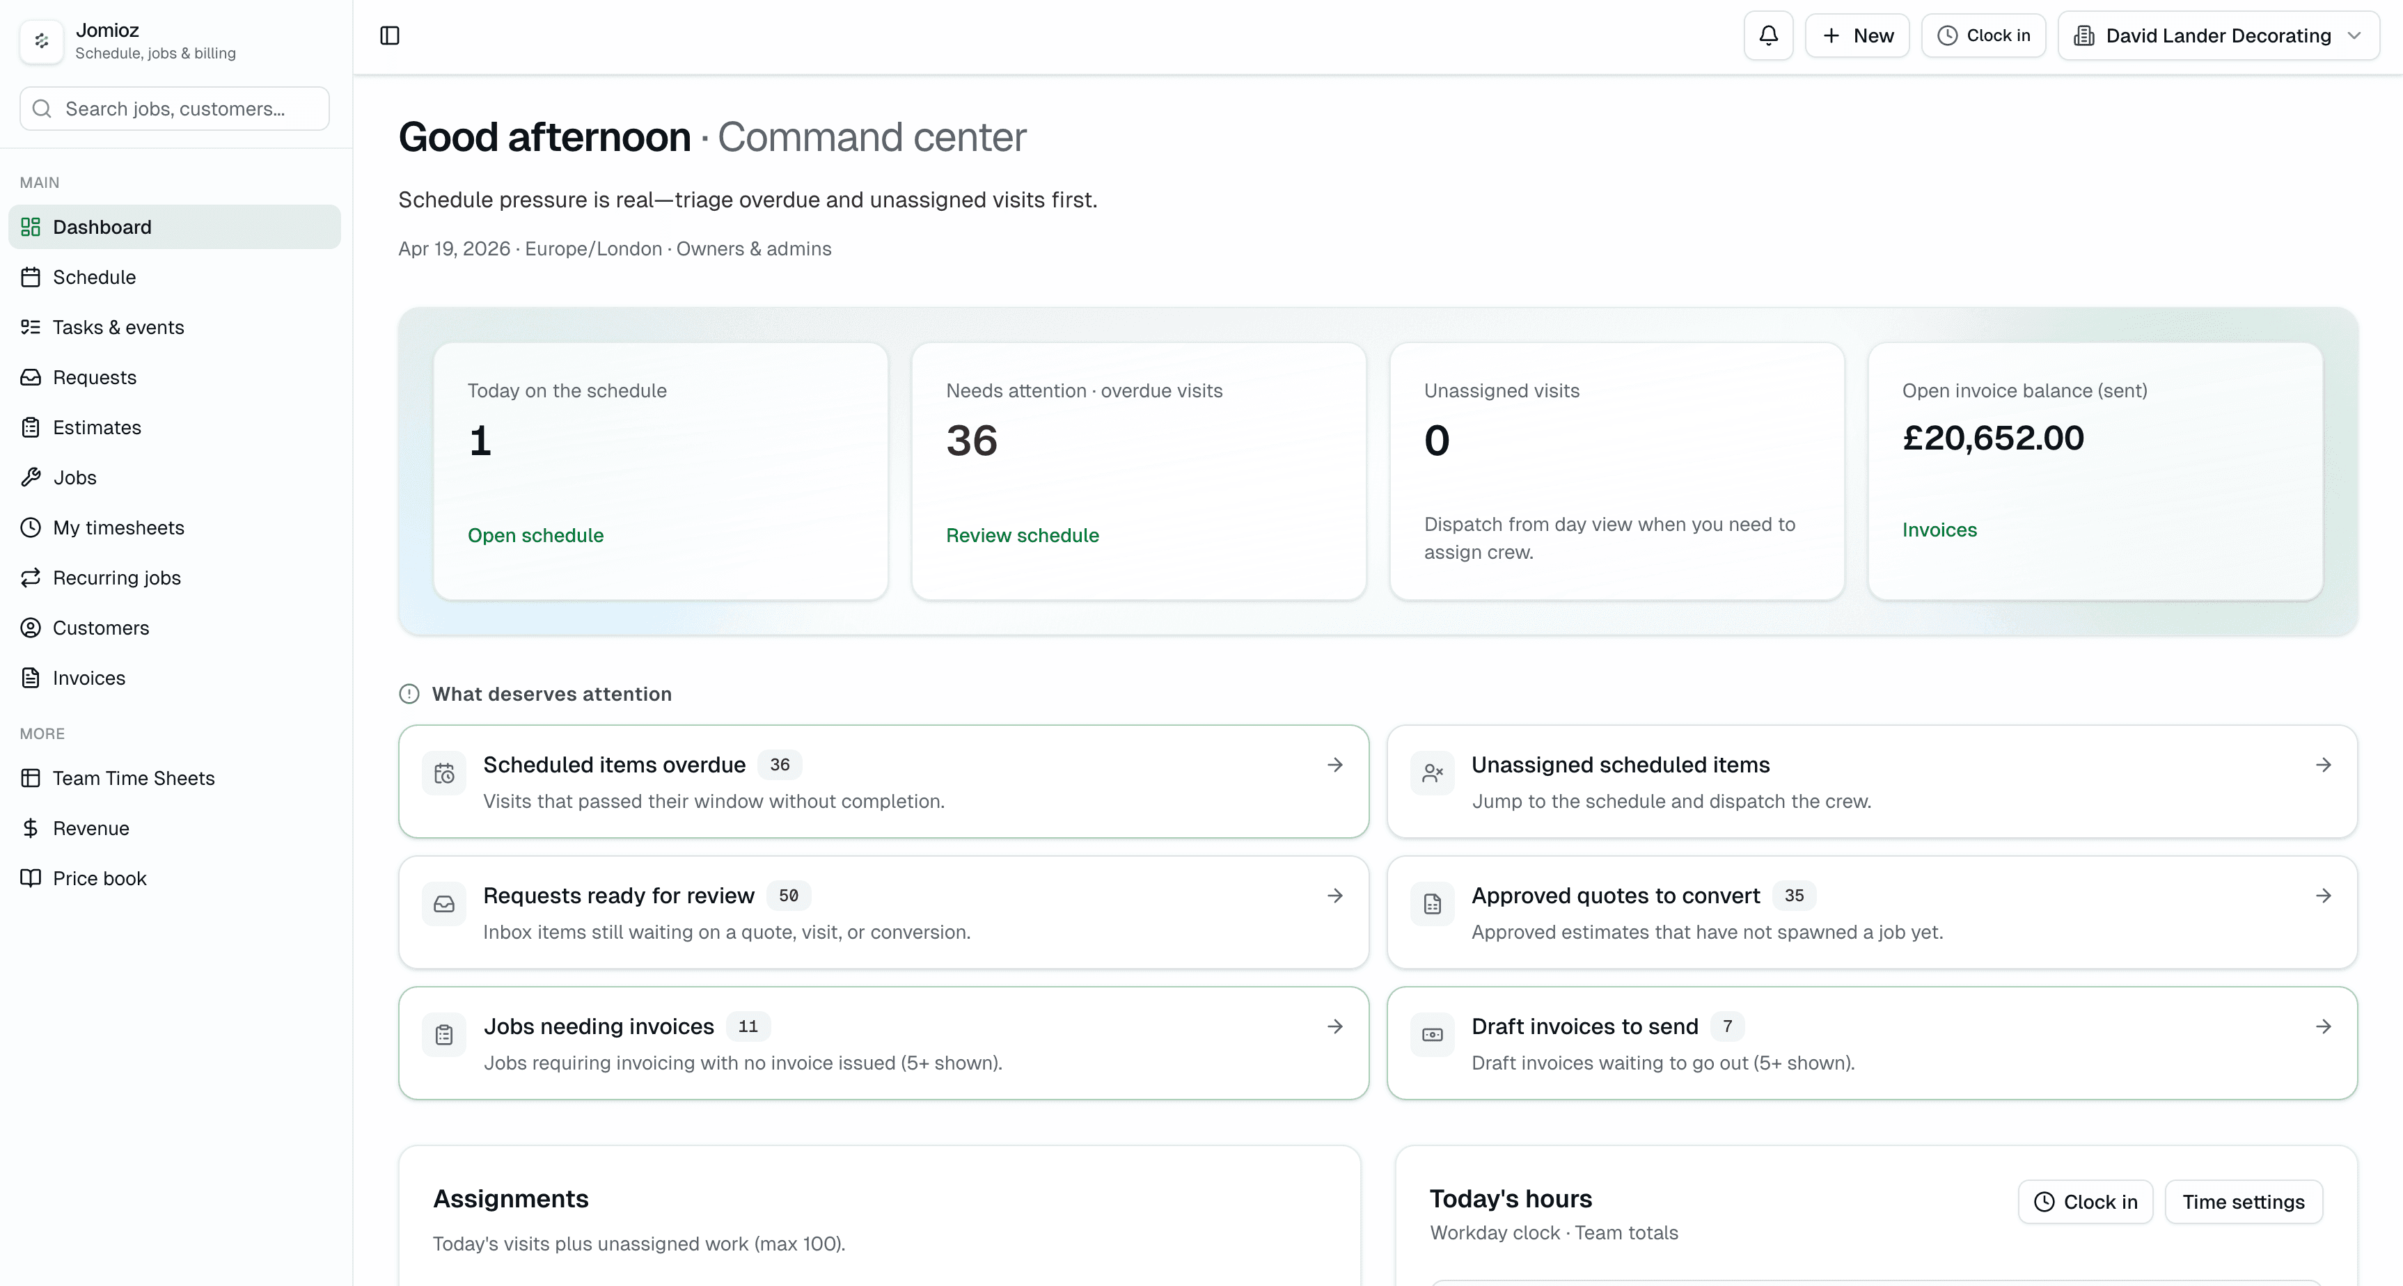Click the Scheduled items overdue calendar-clock icon
Viewport: 2403px width, 1286px height.
coord(444,773)
